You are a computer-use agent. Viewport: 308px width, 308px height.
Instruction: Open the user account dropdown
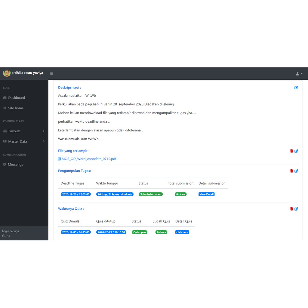pos(299,74)
